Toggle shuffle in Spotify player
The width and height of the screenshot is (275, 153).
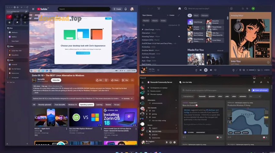pyautogui.click(x=196, y=70)
